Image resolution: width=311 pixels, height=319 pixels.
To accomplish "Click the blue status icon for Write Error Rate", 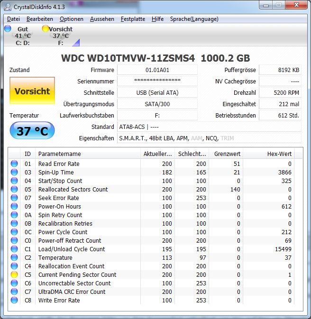I will (14, 301).
